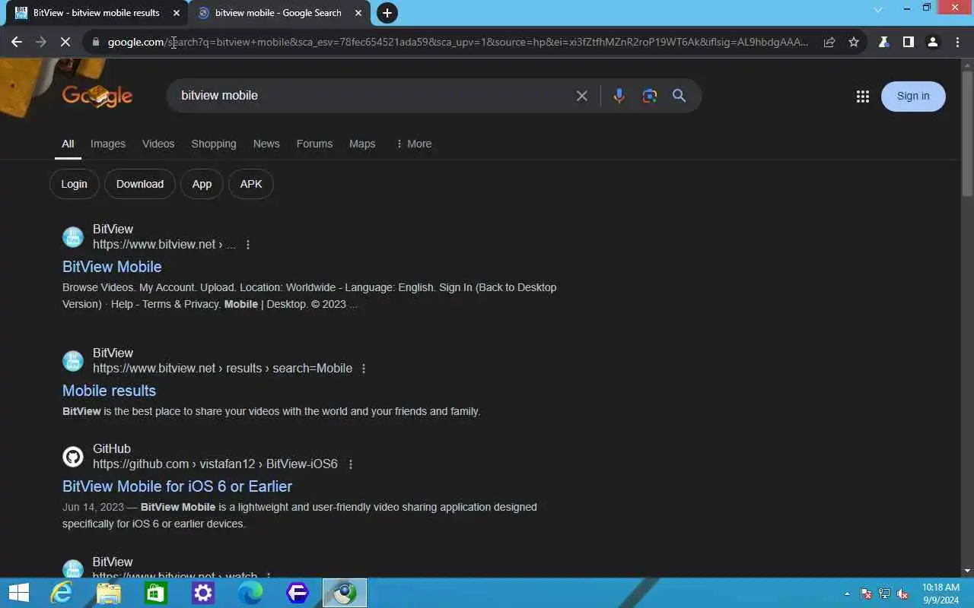
Task: Select the Shopping search tab
Action: pos(214,144)
